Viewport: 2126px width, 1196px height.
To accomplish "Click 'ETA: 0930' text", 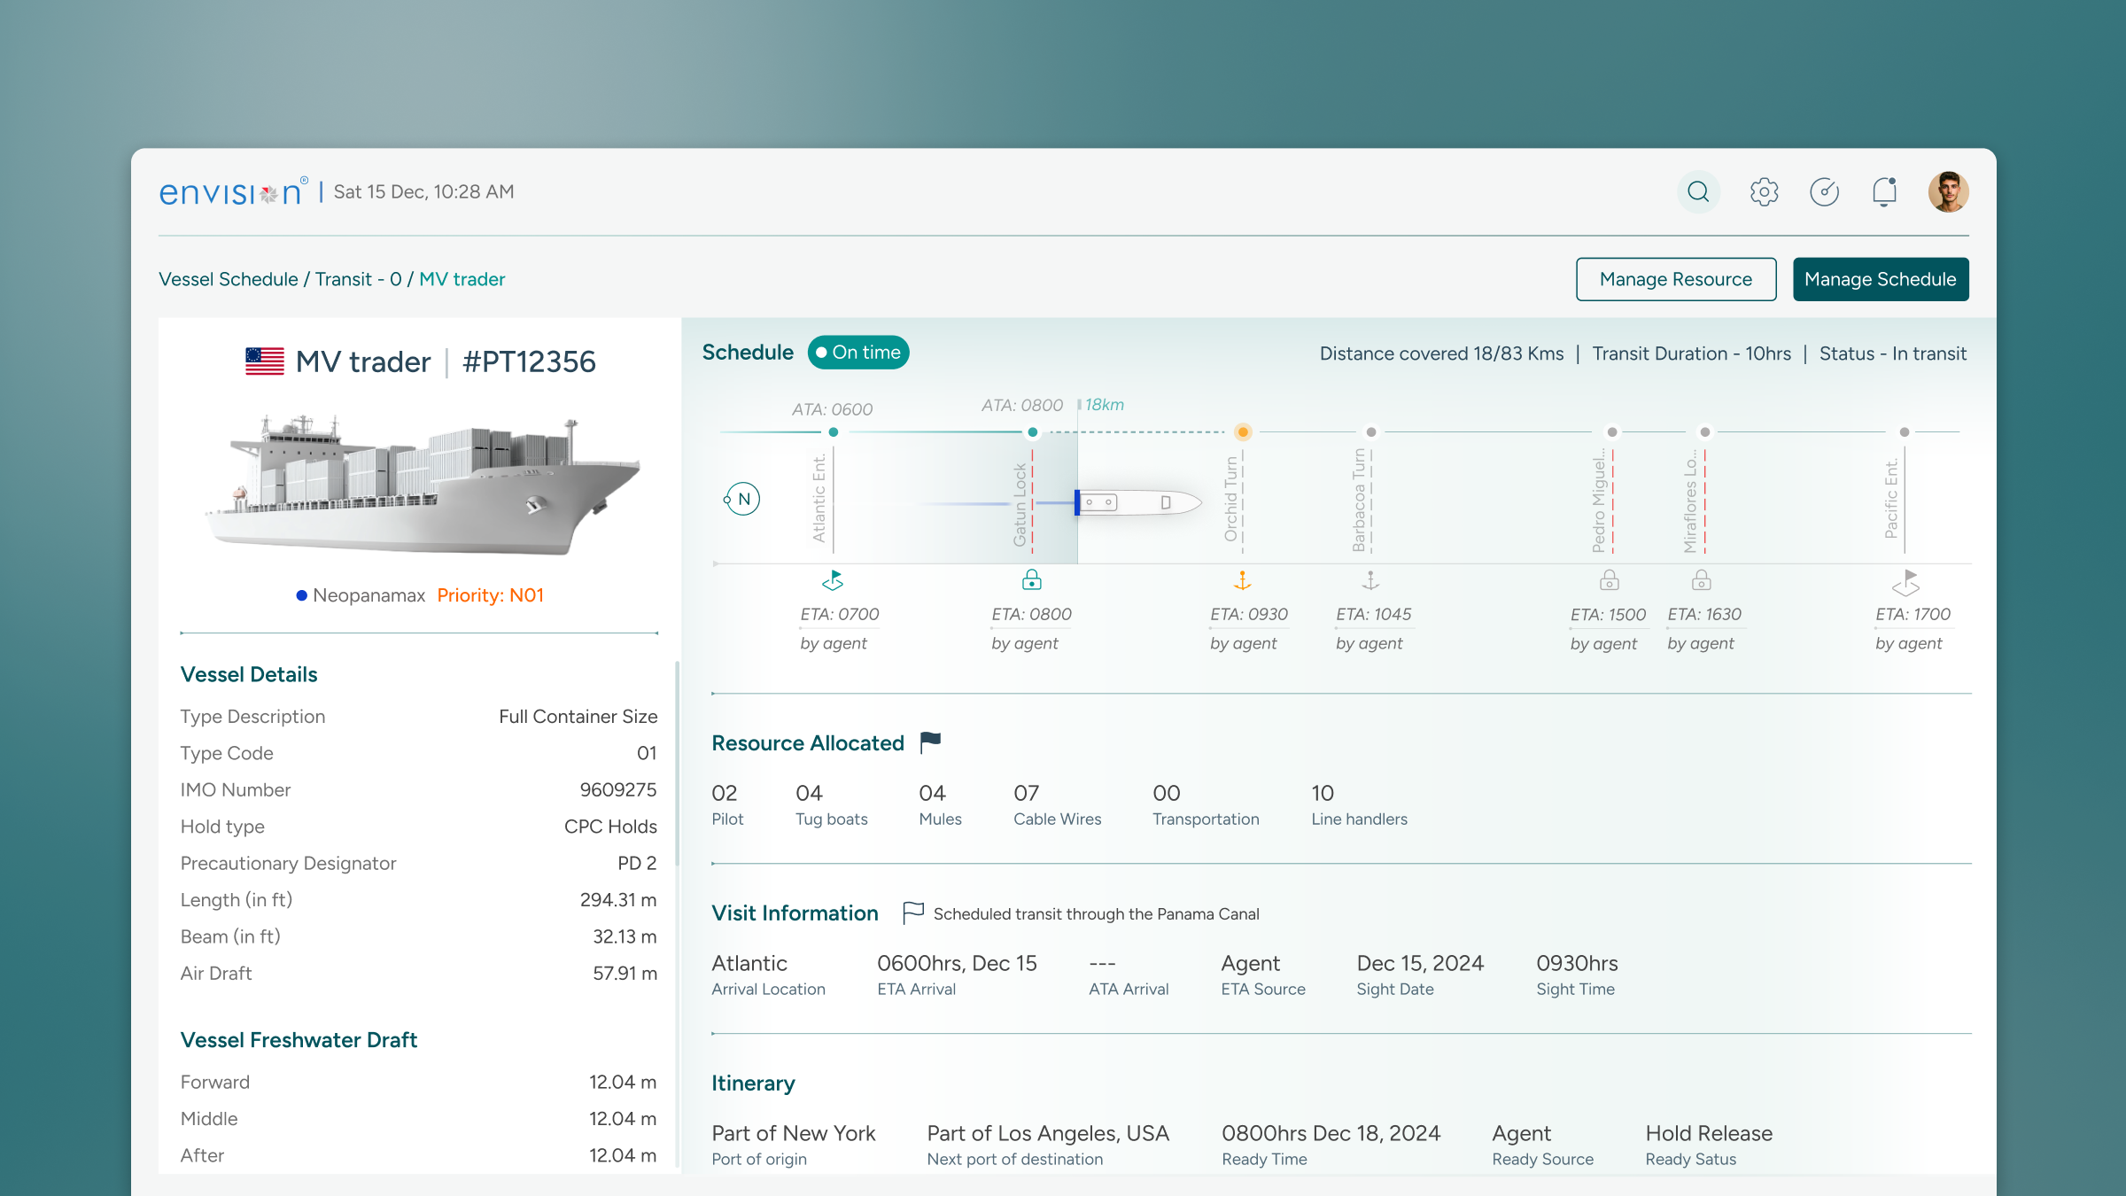I will 1249,614.
